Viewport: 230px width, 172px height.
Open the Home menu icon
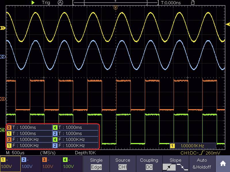pos(223,164)
